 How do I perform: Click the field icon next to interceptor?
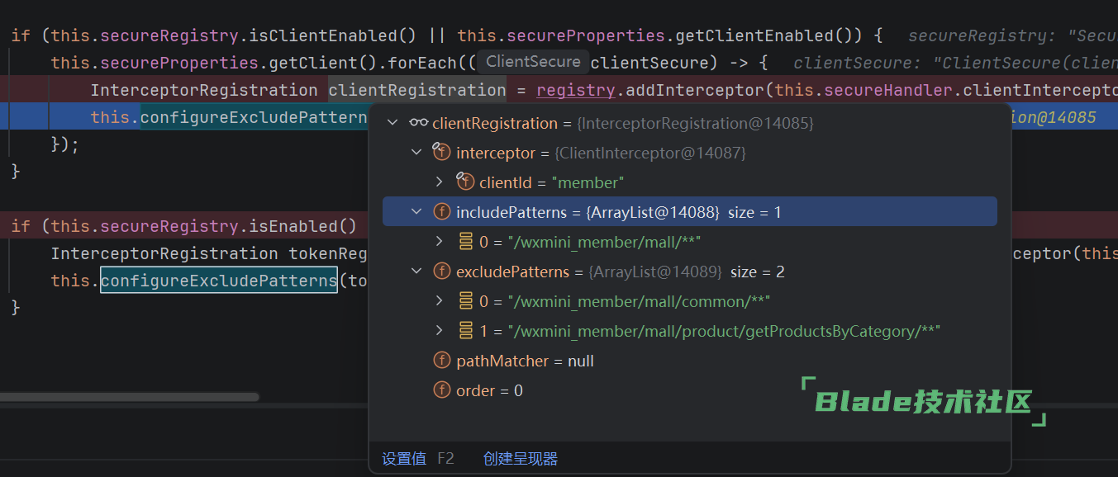pos(442,153)
